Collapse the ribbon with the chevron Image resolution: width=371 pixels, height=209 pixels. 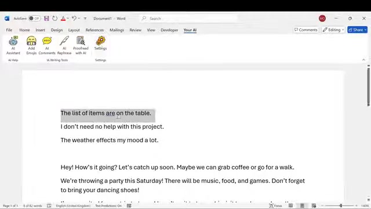pos(363,60)
